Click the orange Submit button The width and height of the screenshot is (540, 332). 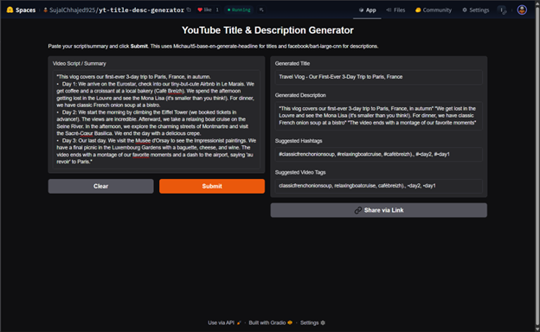tap(212, 186)
